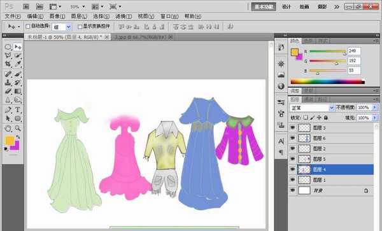Select the Quick Selection tool
The image size is (382, 231).
[18, 55]
